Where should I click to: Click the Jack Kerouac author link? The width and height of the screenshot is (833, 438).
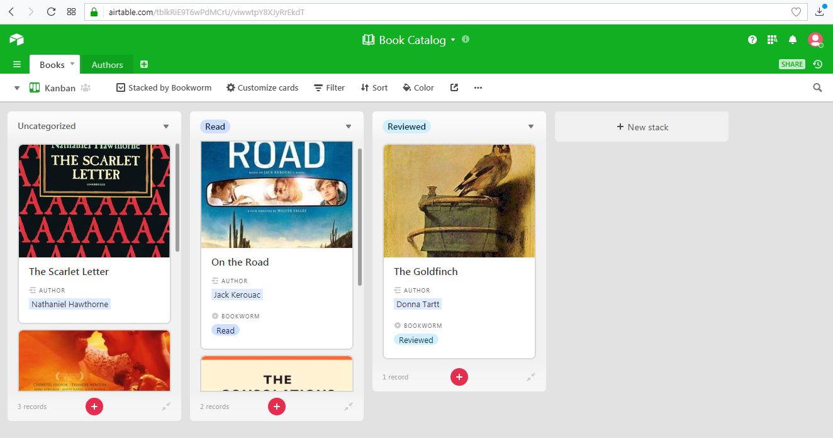(237, 295)
